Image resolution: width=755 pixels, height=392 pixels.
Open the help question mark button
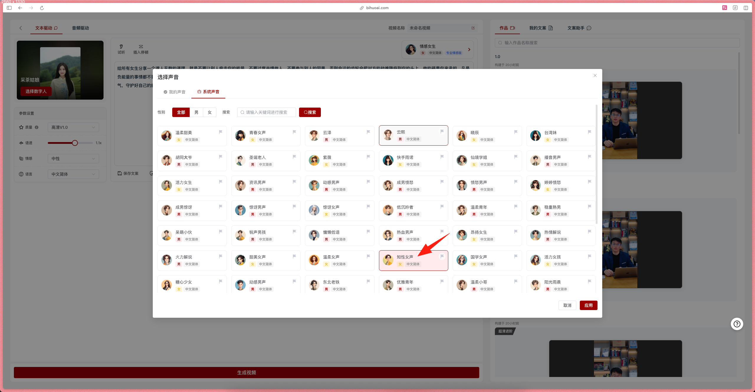737,324
